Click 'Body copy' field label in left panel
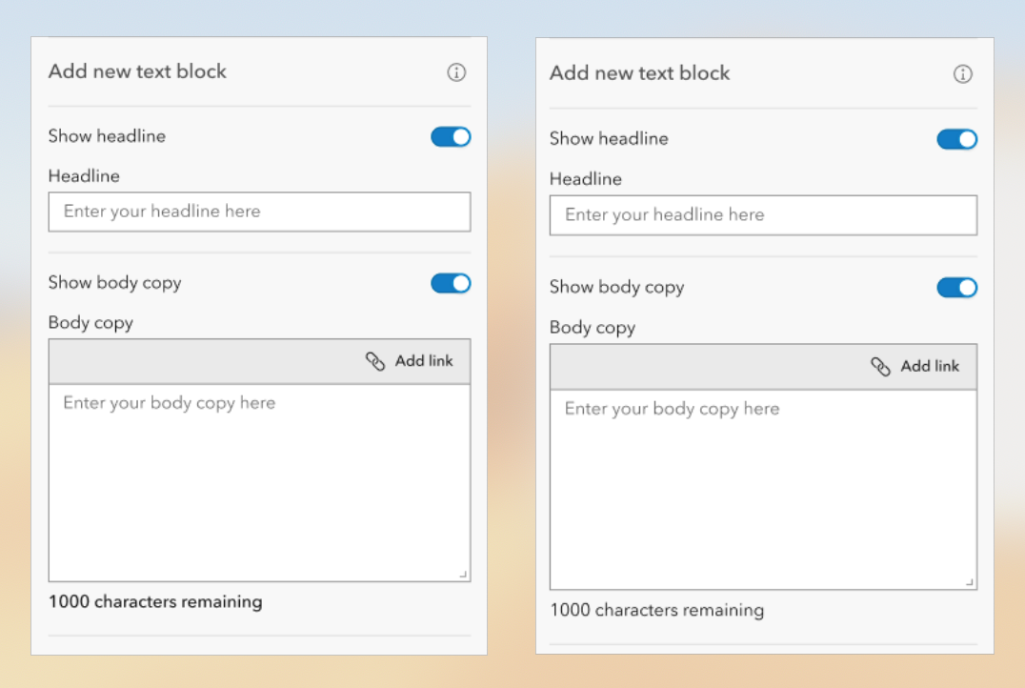This screenshot has width=1025, height=688. (90, 323)
